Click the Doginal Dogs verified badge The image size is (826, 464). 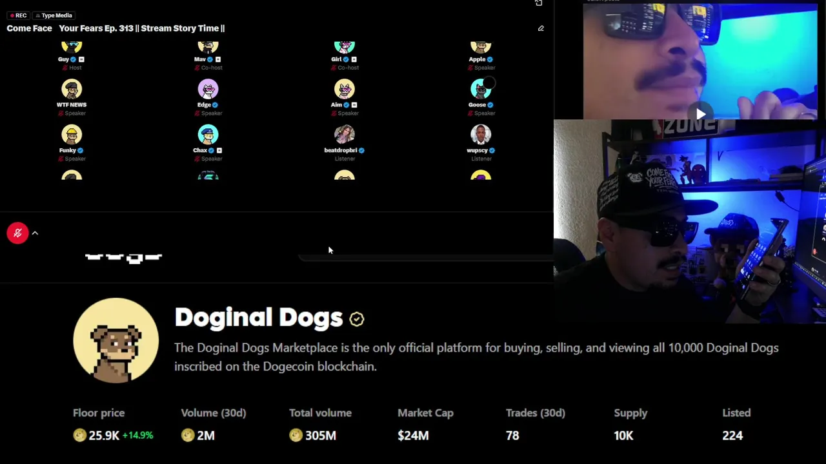(x=357, y=318)
